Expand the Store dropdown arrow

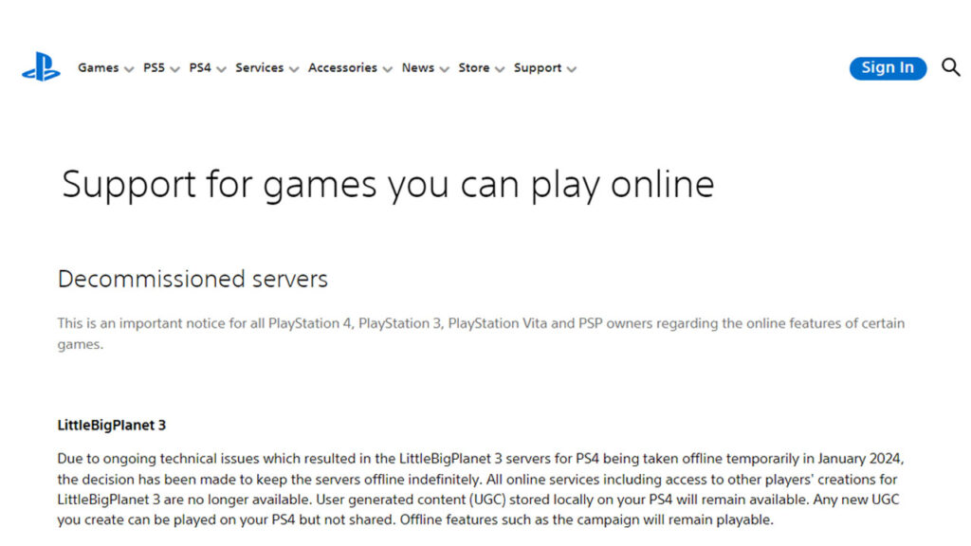click(x=500, y=69)
